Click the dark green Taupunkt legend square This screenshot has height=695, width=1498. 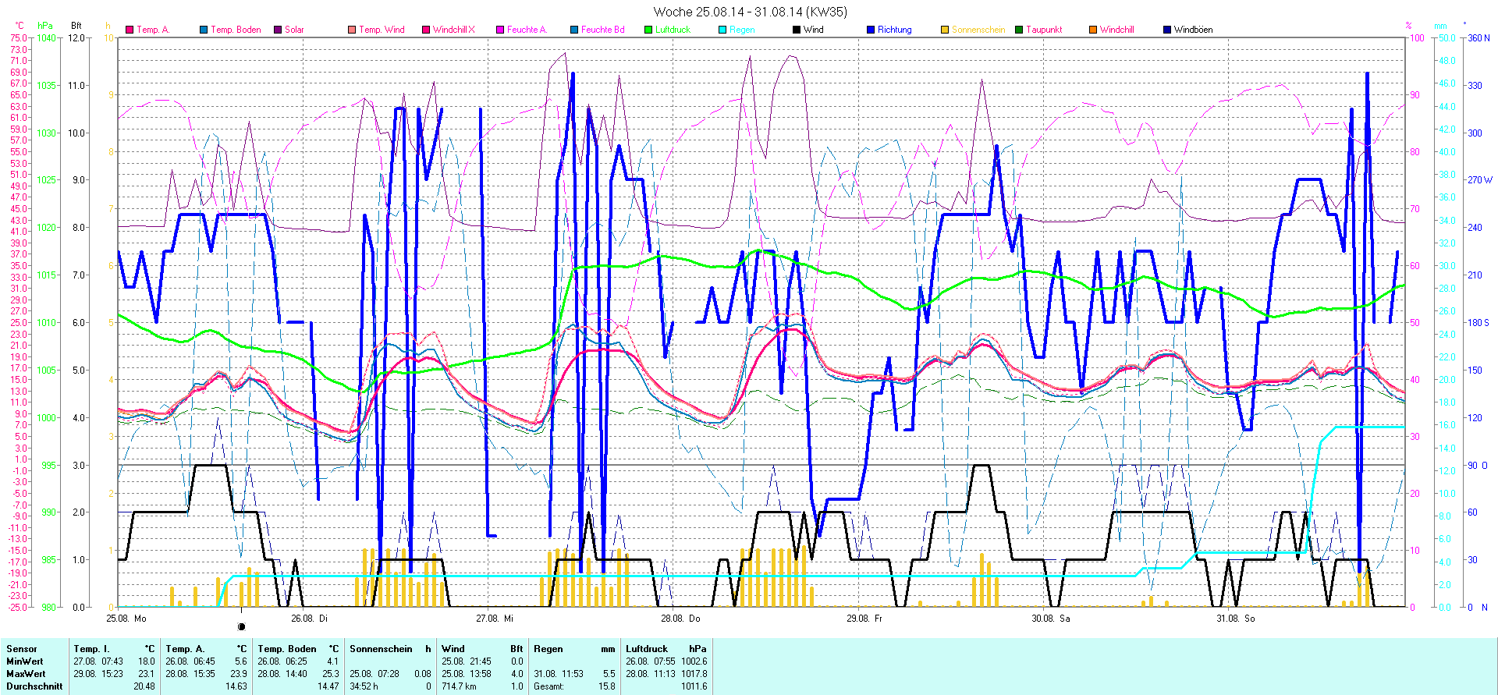(1019, 30)
